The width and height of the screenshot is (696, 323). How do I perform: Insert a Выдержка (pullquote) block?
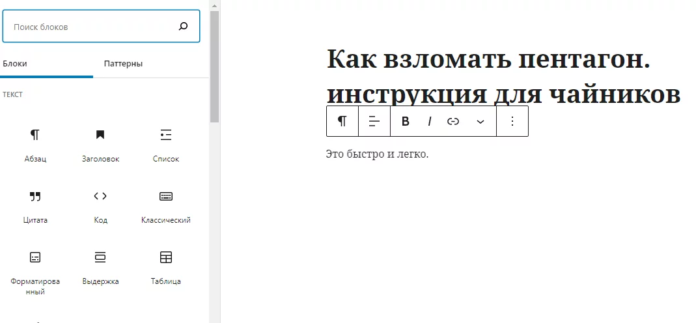pyautogui.click(x=100, y=268)
